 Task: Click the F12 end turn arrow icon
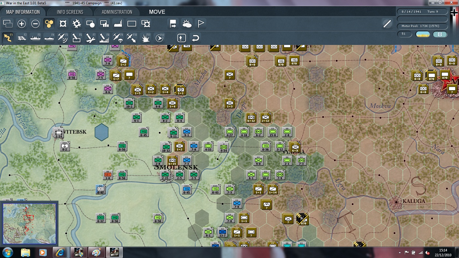point(159,38)
